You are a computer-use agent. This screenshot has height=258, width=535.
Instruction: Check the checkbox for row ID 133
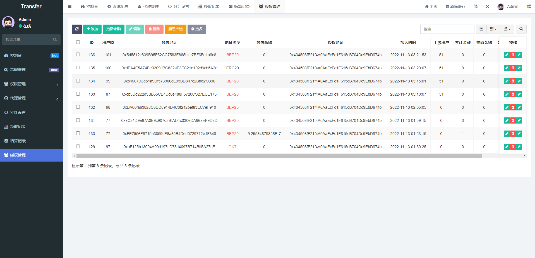point(78,93)
